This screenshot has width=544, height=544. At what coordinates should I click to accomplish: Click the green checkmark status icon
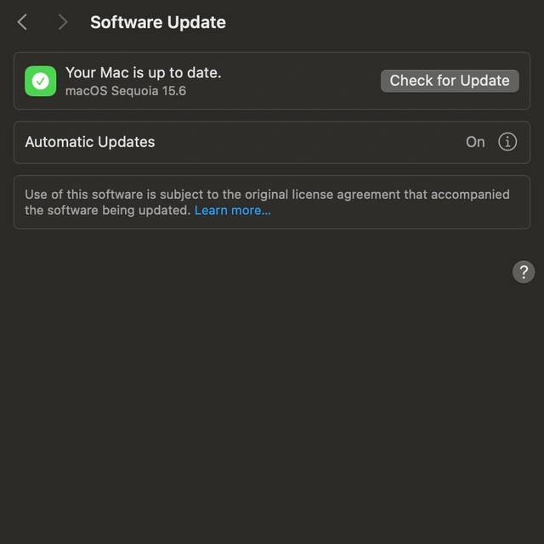click(x=40, y=81)
